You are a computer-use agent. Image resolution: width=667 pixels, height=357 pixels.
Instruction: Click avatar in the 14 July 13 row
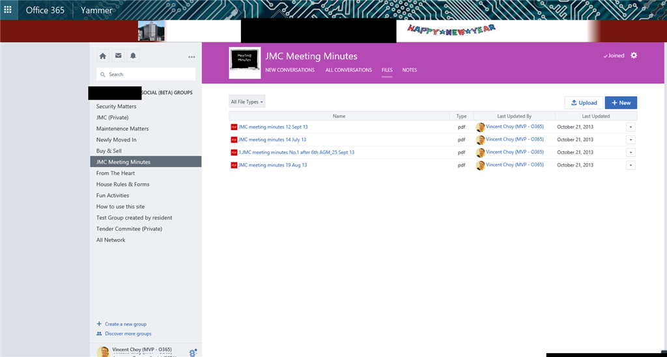point(480,140)
